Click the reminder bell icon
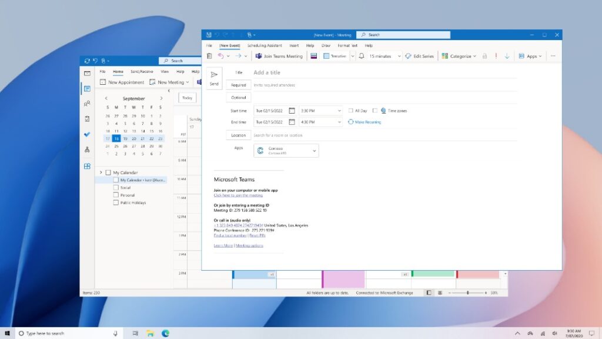602x339 pixels. click(x=362, y=56)
